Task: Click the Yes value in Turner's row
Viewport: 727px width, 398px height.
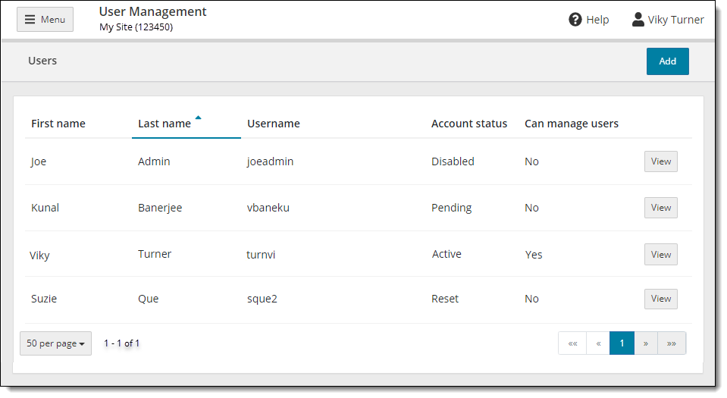Action: (534, 255)
